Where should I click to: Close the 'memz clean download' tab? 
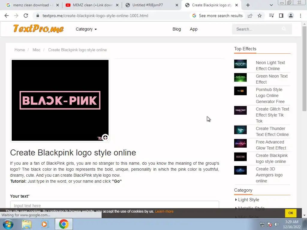58,5
